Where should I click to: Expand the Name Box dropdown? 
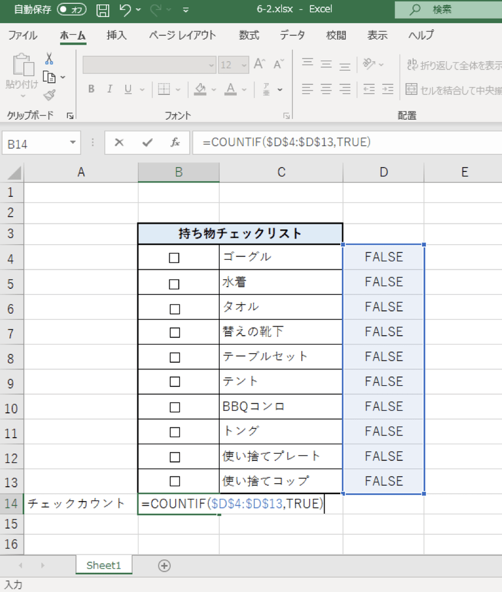click(73, 143)
